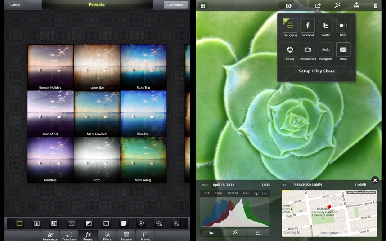The width and height of the screenshot is (386, 241).
Task: Select the first yellow-highlighted preset category
Action: click(x=19, y=223)
